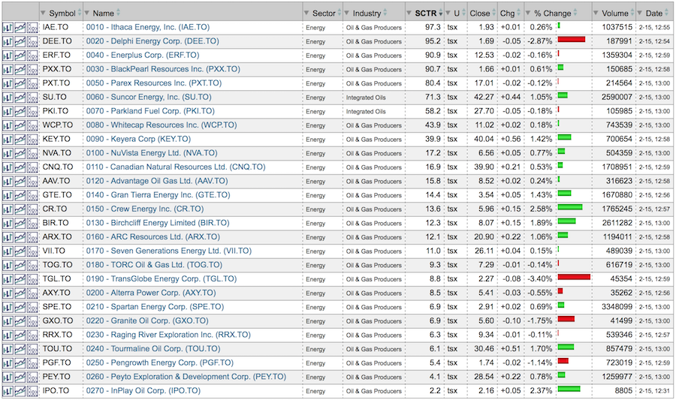Sort by the Close column header

(x=479, y=14)
